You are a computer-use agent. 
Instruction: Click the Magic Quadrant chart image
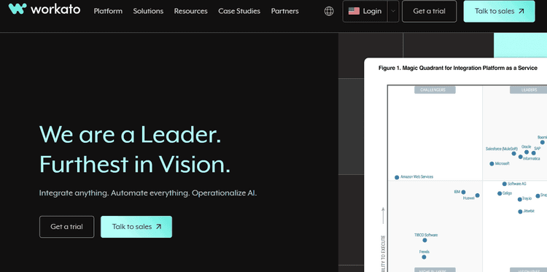pos(456,165)
